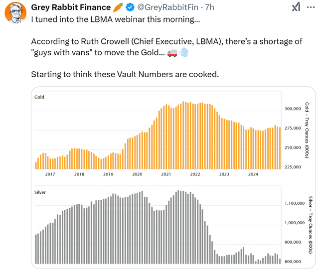This screenshot has height=274, width=319.
Task: Click the 2017 year label on the Gold axis
Action: coord(50,174)
